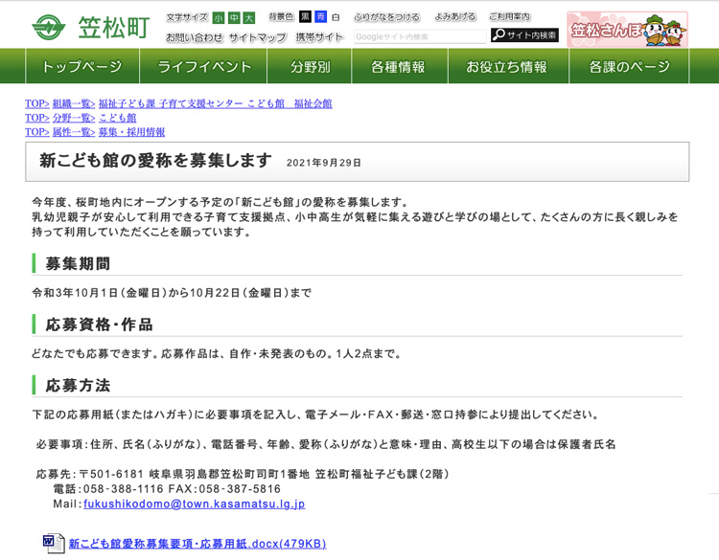
Task: Set text size to 大 (large)
Action: (249, 18)
